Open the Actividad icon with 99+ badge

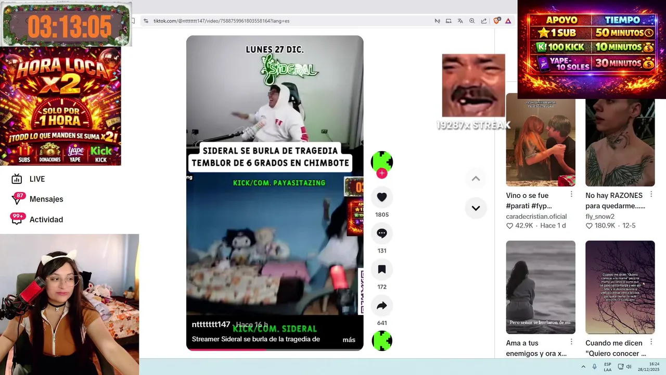click(x=17, y=219)
